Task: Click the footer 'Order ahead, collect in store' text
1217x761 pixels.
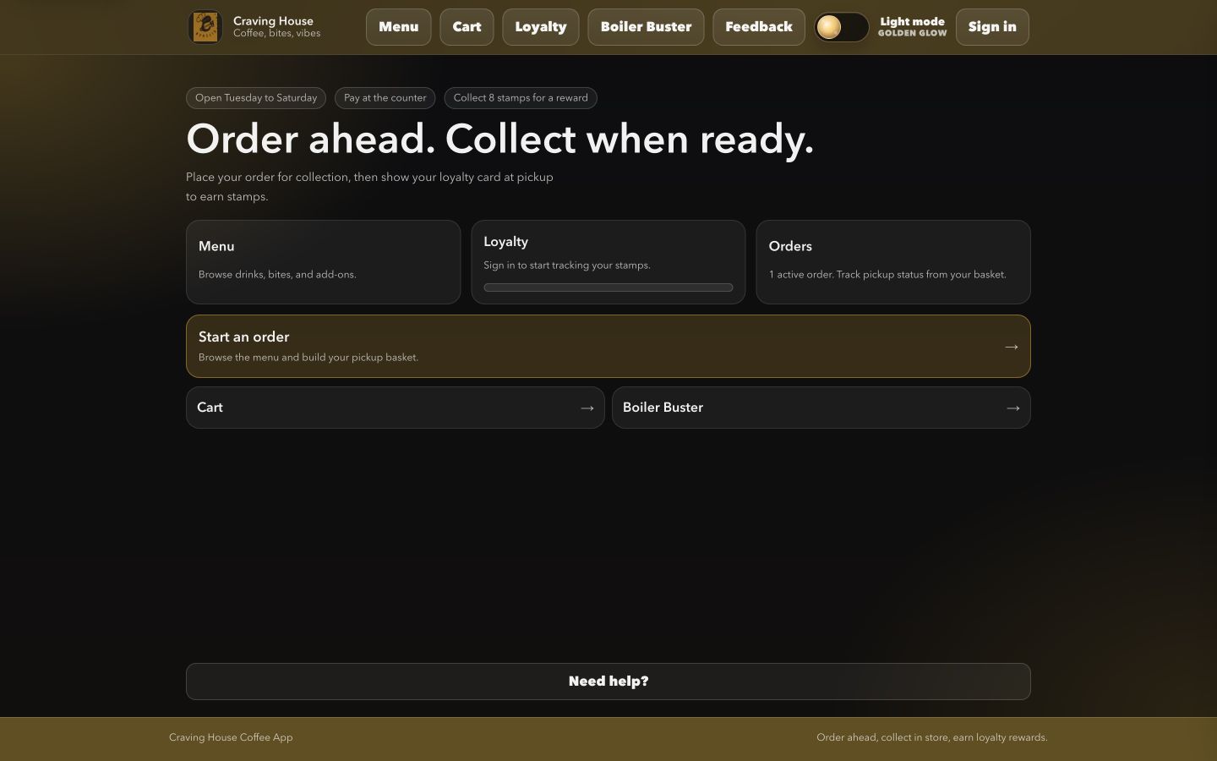Action: [x=932, y=737]
